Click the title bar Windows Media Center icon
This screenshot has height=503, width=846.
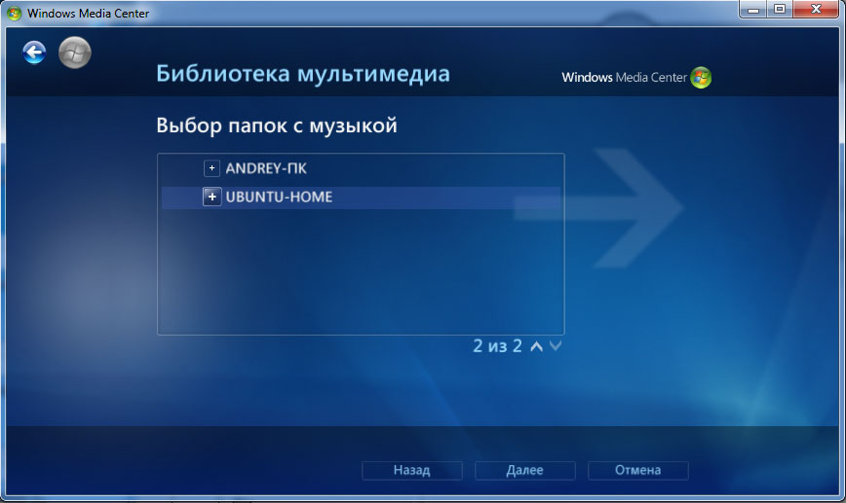pyautogui.click(x=14, y=13)
